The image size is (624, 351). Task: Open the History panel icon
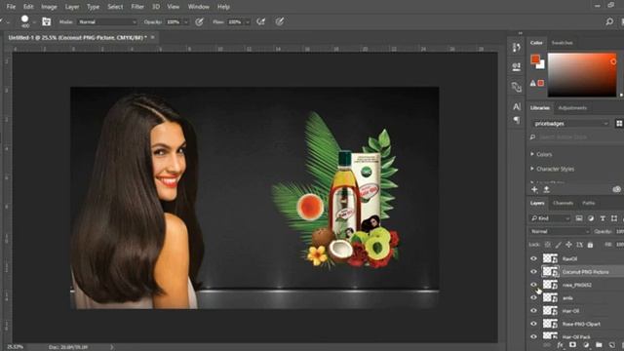click(x=517, y=48)
